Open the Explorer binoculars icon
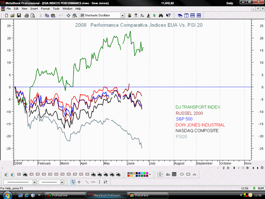The width and height of the screenshot is (265, 199). (161, 16)
